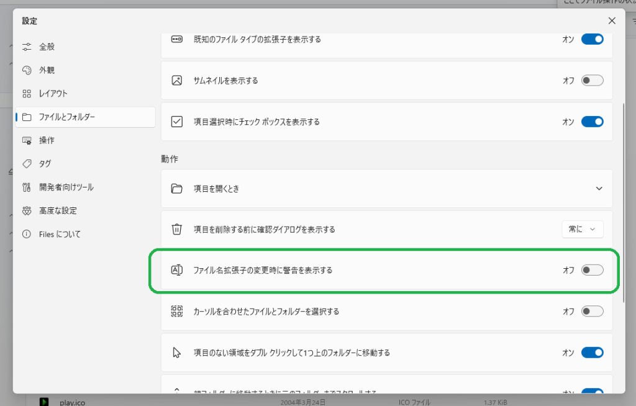Viewport: 636px width, 406px height.
Task: Enable the サムネイルを表示する toggle
Action: click(592, 80)
